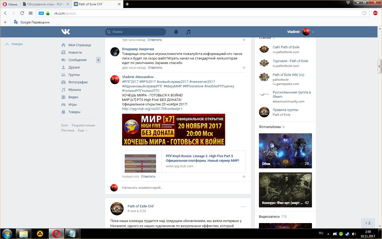
Task: Open the volume speaker tray icon
Action: [354, 234]
